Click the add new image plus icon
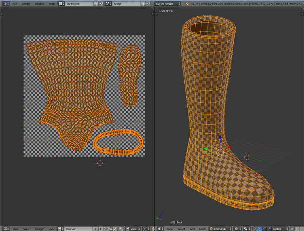The width and height of the screenshot is (304, 231). 105,229
